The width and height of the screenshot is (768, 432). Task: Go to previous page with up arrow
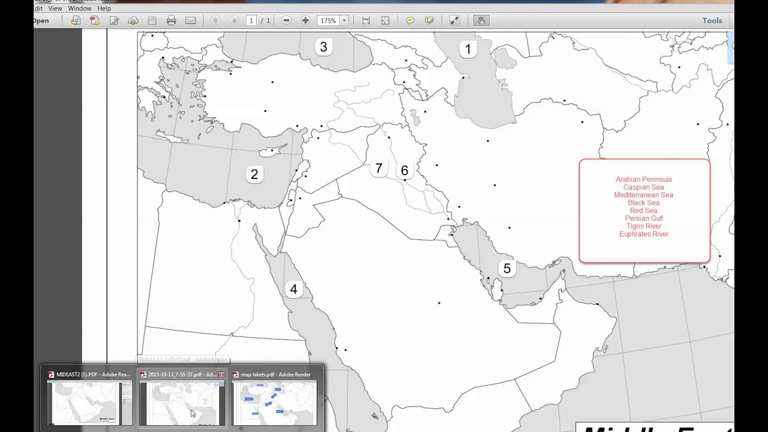click(215, 20)
